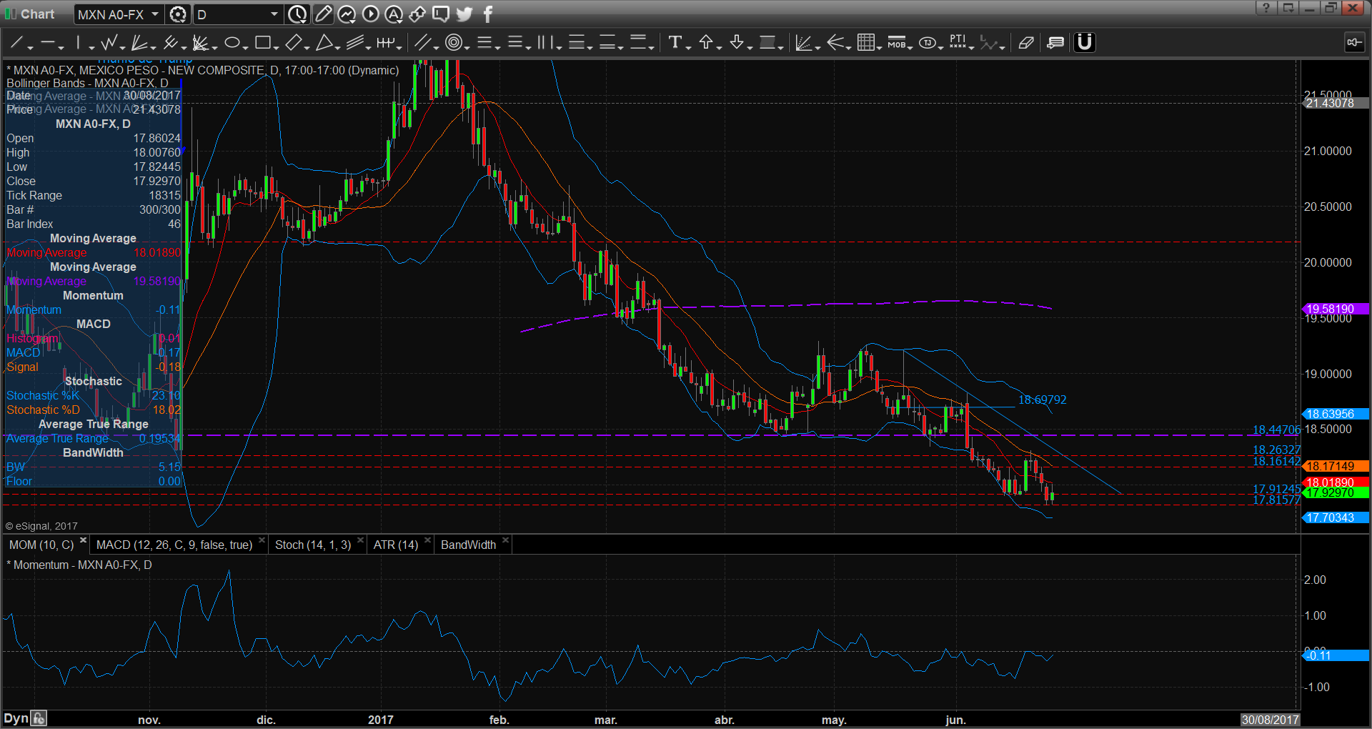This screenshot has width=1372, height=729.
Task: Open the time template clock icon
Action: tap(297, 14)
